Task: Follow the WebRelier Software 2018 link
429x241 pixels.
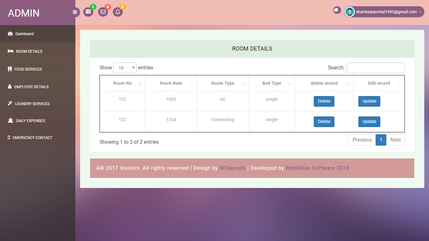Action: coord(317,168)
